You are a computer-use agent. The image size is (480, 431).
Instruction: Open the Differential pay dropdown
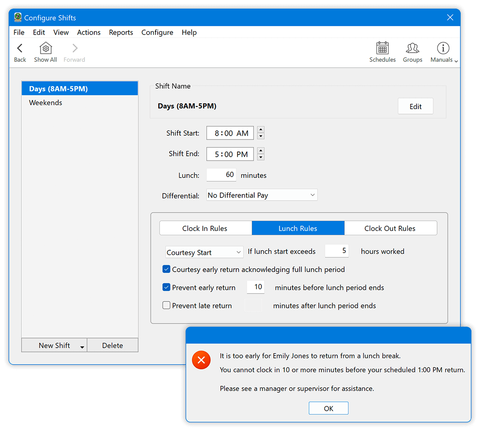pyautogui.click(x=262, y=195)
